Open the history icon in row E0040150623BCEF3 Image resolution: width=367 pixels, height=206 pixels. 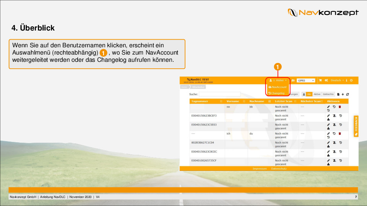(341, 116)
